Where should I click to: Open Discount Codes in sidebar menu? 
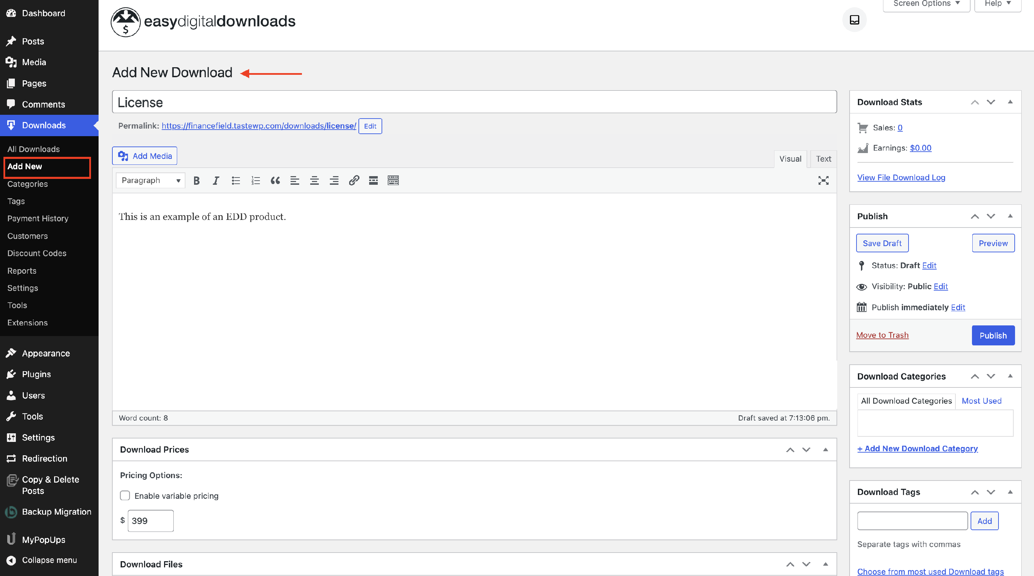(37, 253)
